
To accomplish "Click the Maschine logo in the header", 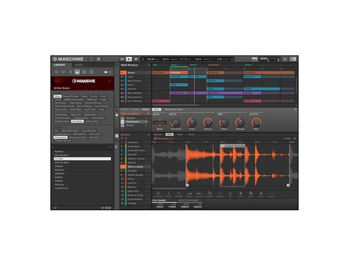I will [x=69, y=59].
